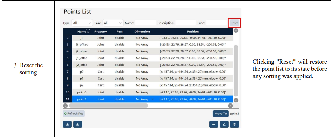
Task: Select the p0 name cell
Action: [x=82, y=72]
